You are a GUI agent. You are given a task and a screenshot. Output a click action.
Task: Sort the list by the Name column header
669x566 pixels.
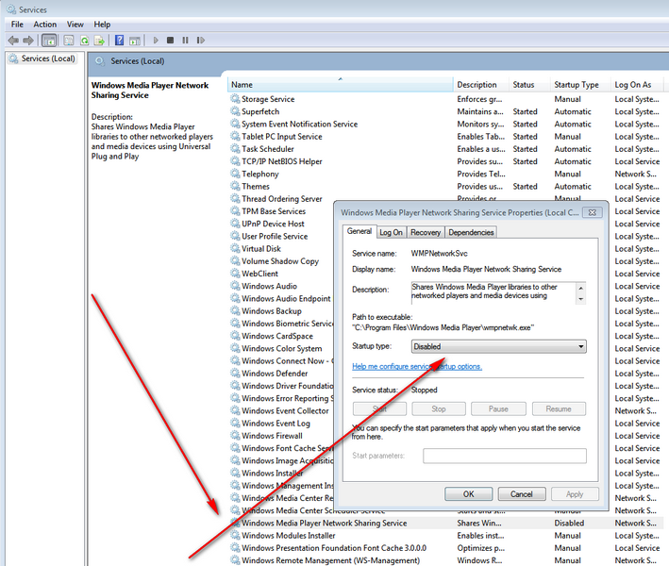pos(340,85)
